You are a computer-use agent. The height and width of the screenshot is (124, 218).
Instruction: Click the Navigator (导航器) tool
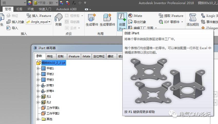coord(72,22)
